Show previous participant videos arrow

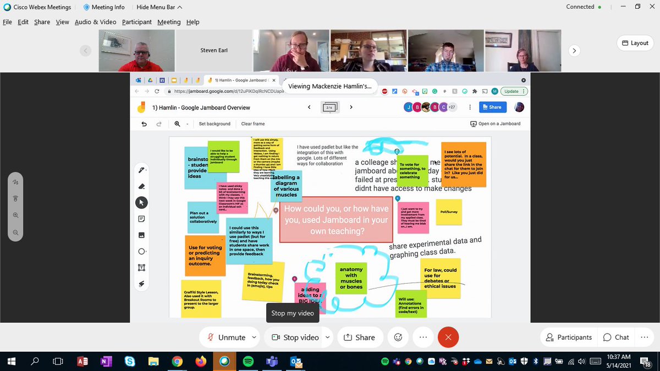(85, 51)
